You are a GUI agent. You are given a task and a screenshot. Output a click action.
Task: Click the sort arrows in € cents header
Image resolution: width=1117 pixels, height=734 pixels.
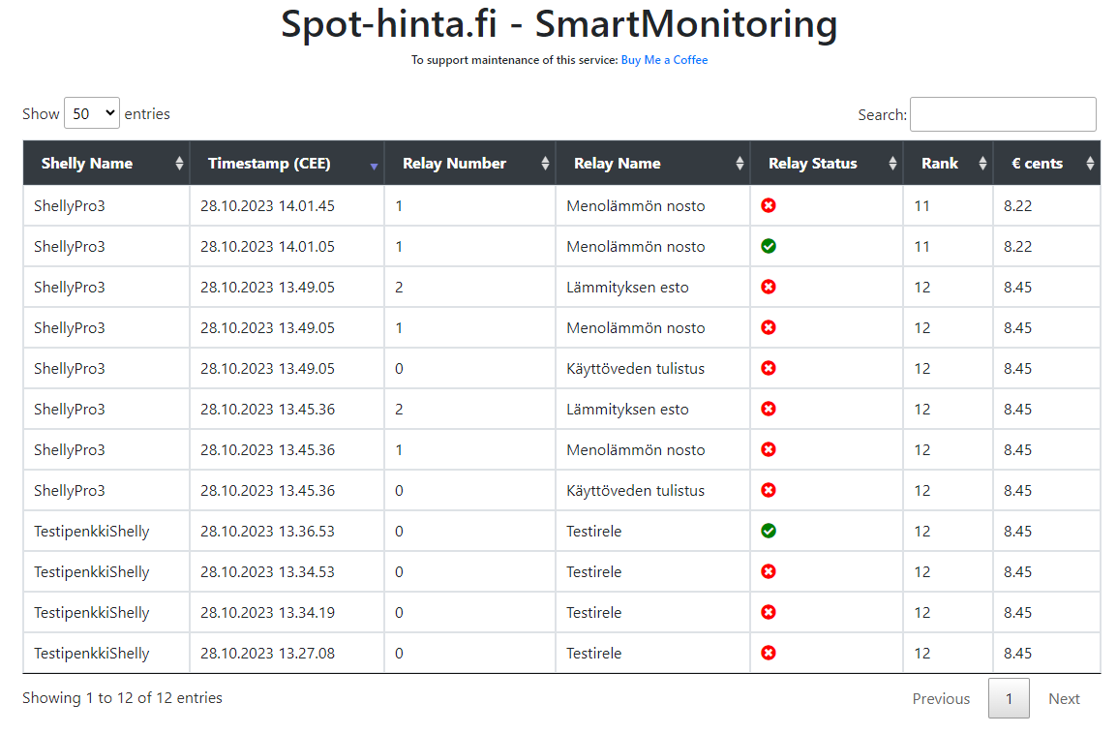point(1090,164)
